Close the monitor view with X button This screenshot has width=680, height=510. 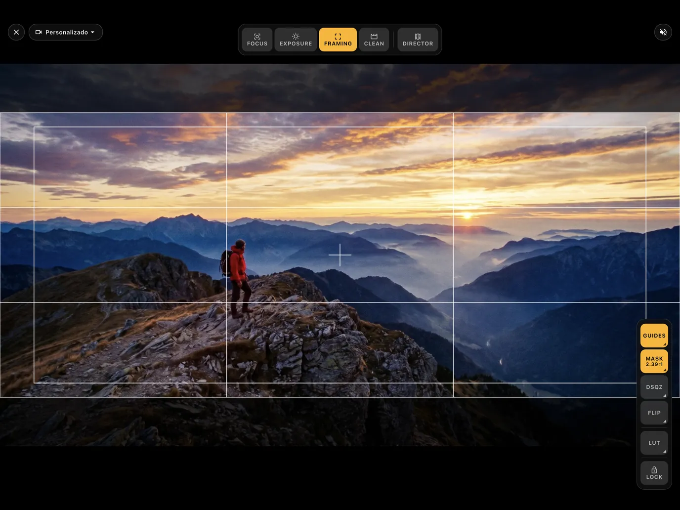[16, 32]
